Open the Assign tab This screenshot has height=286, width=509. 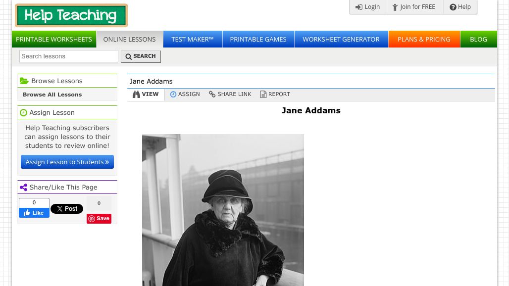coord(185,94)
